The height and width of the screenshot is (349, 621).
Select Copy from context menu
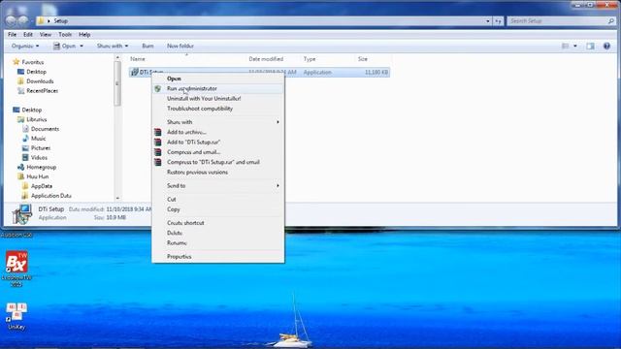pyautogui.click(x=218, y=209)
